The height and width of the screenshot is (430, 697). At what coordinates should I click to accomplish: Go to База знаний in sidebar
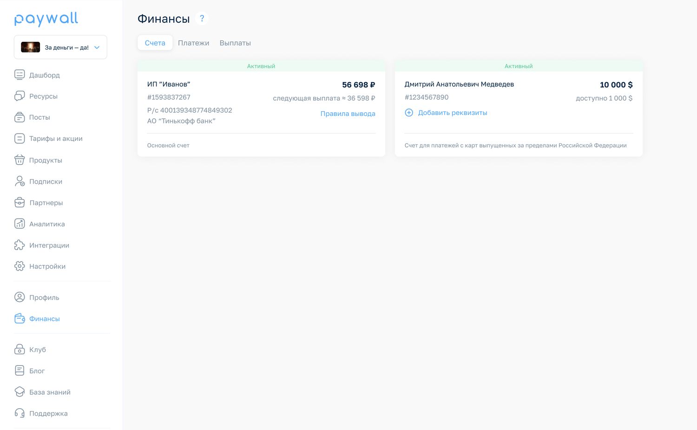tap(50, 392)
